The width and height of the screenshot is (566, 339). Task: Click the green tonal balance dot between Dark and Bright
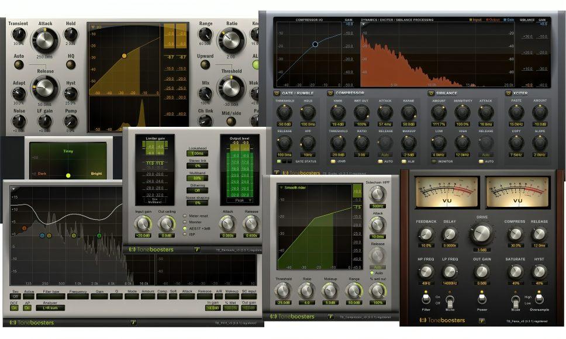pos(68,175)
